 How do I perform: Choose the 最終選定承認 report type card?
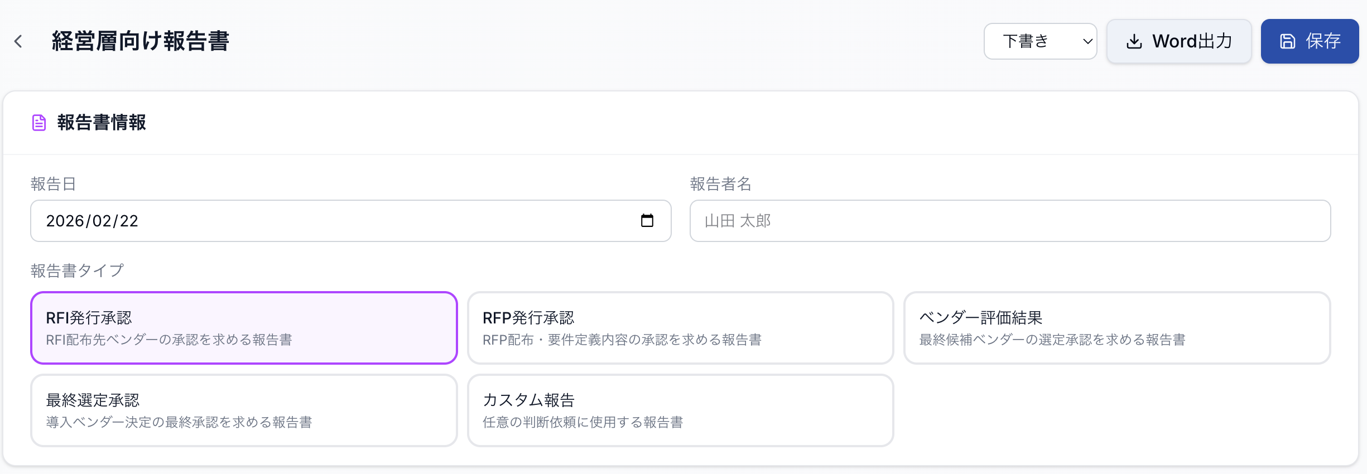[x=244, y=410]
